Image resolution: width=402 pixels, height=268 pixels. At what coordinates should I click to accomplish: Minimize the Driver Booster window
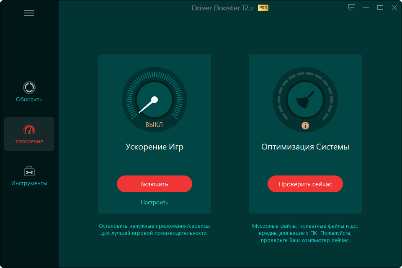pyautogui.click(x=366, y=8)
